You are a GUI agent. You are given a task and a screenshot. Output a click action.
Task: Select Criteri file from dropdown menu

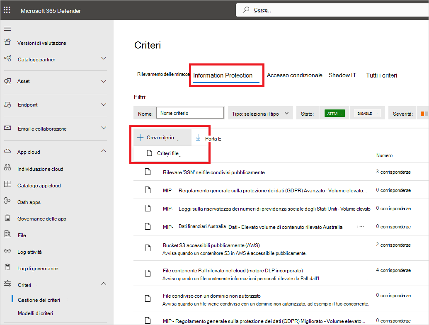[167, 153]
